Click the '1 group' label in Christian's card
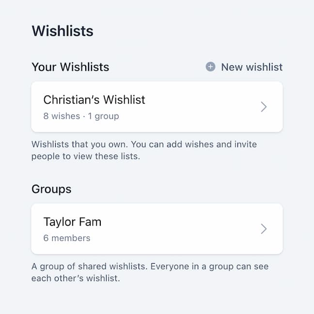 [103, 116]
